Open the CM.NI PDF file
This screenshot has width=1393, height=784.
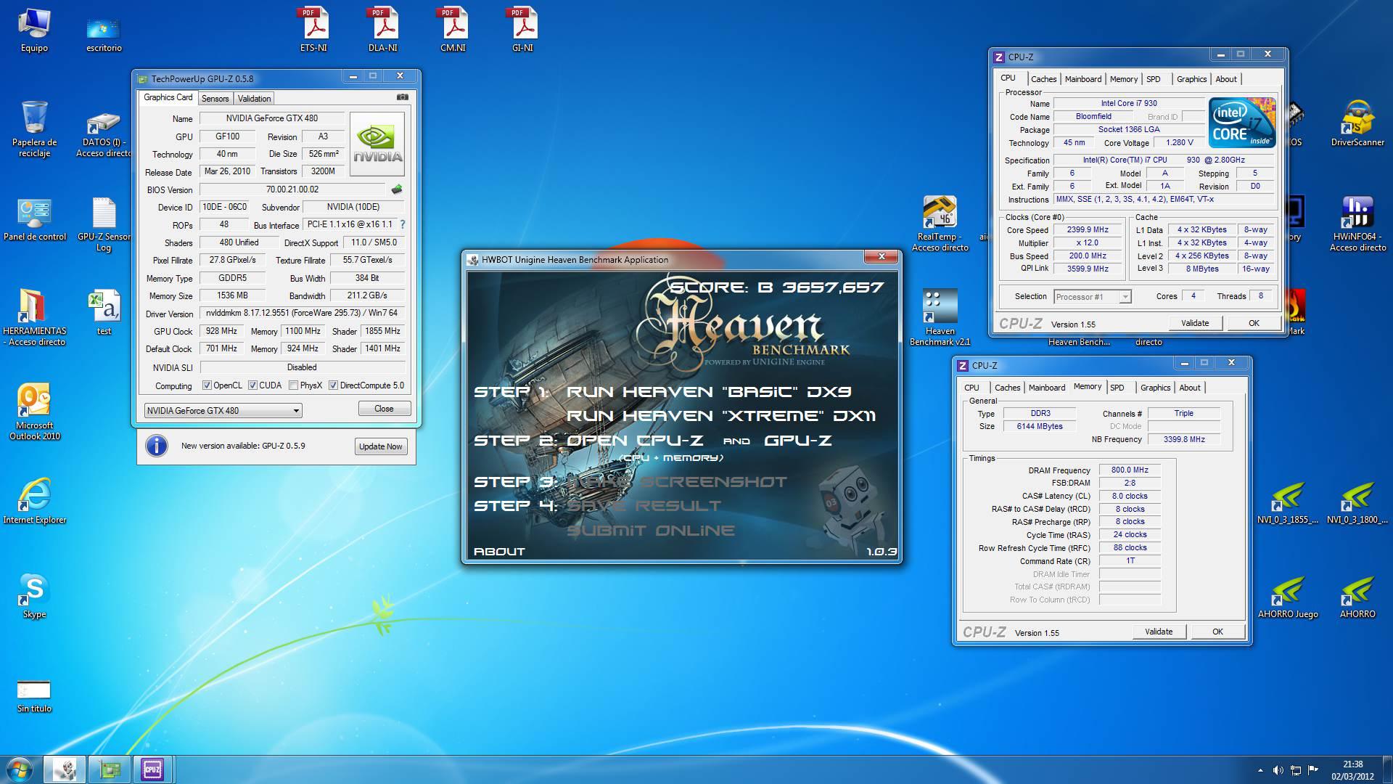453,30
